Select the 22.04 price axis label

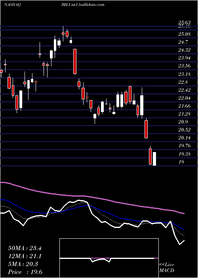point(185,98)
